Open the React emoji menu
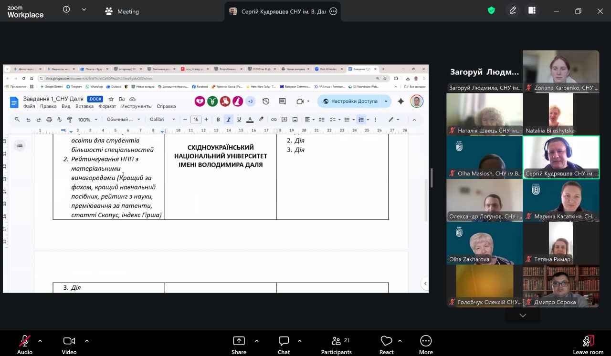Viewport: 611px width, 356px height. pyautogui.click(x=386, y=341)
